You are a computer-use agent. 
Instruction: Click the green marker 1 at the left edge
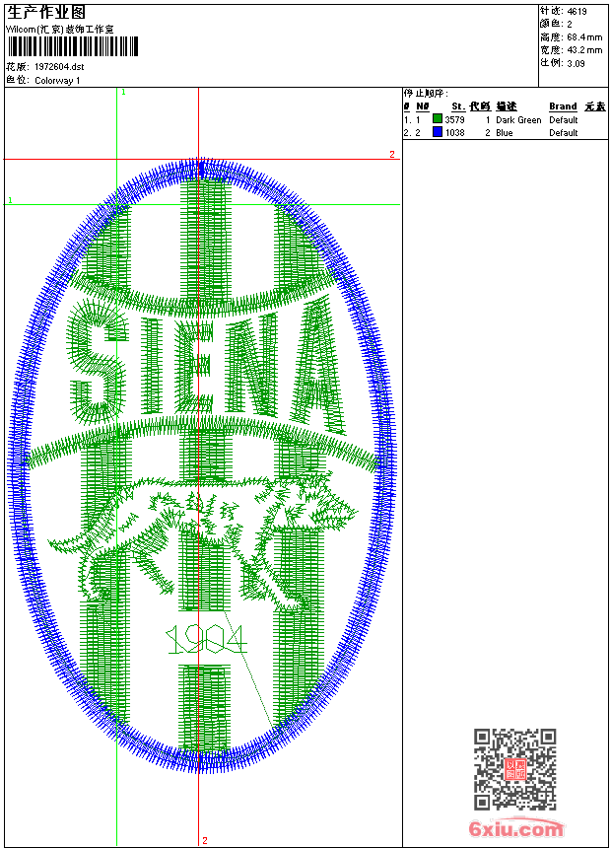pyautogui.click(x=11, y=200)
